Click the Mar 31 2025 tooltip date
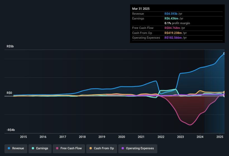 [x=141, y=9]
